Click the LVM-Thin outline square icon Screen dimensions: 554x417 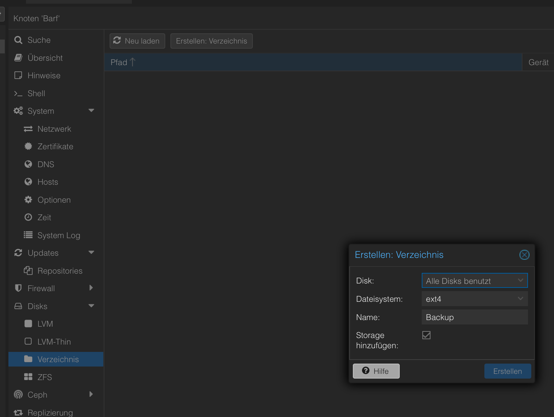point(28,341)
